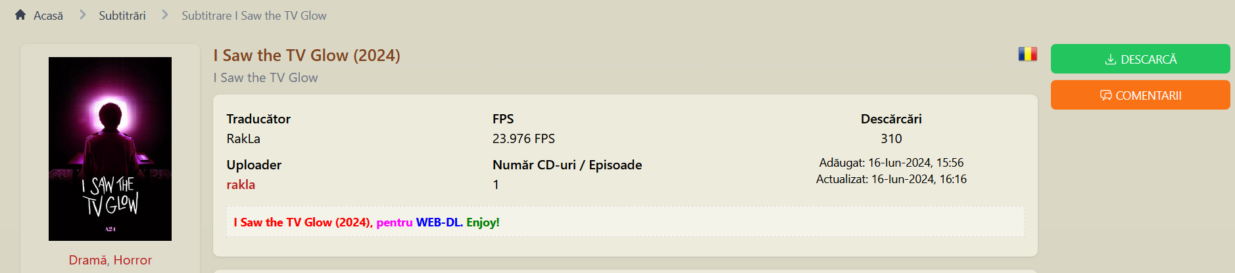Click the colored WEB-DL description note
1235x273 pixels.
[x=366, y=222]
